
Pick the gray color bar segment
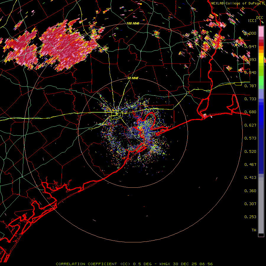point(261,205)
